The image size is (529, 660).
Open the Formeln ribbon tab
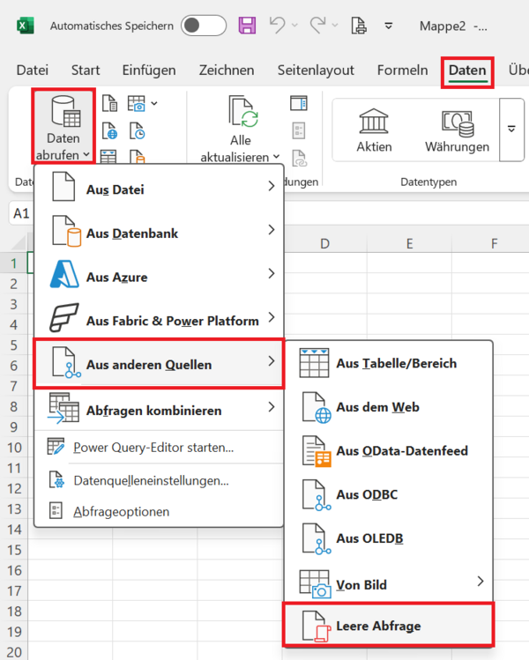pyautogui.click(x=402, y=70)
